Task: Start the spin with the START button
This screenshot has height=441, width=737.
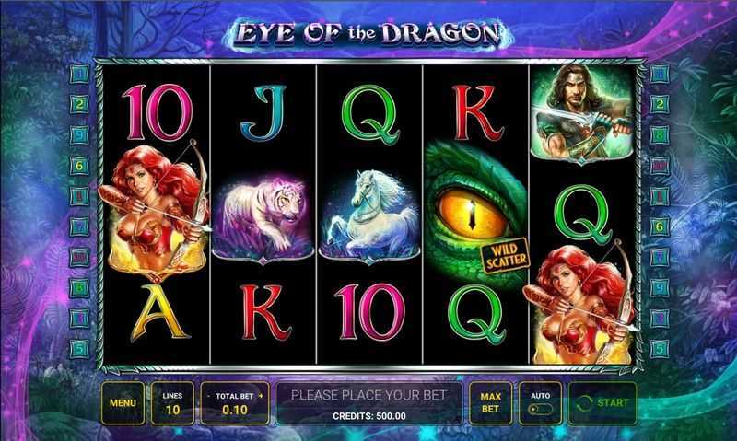Action: 602,403
